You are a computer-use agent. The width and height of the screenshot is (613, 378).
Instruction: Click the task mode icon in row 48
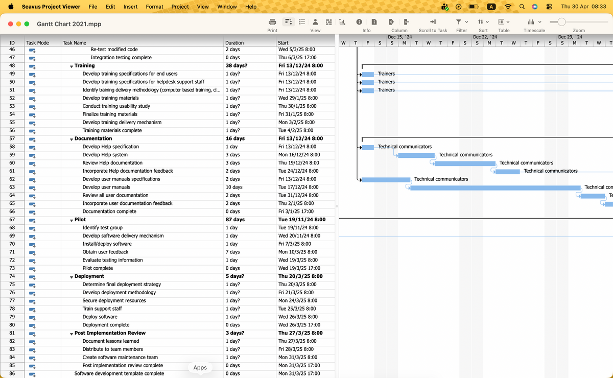(32, 66)
